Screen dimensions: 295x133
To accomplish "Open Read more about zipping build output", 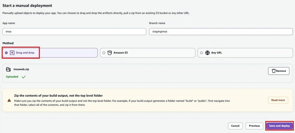I will click(x=278, y=100).
